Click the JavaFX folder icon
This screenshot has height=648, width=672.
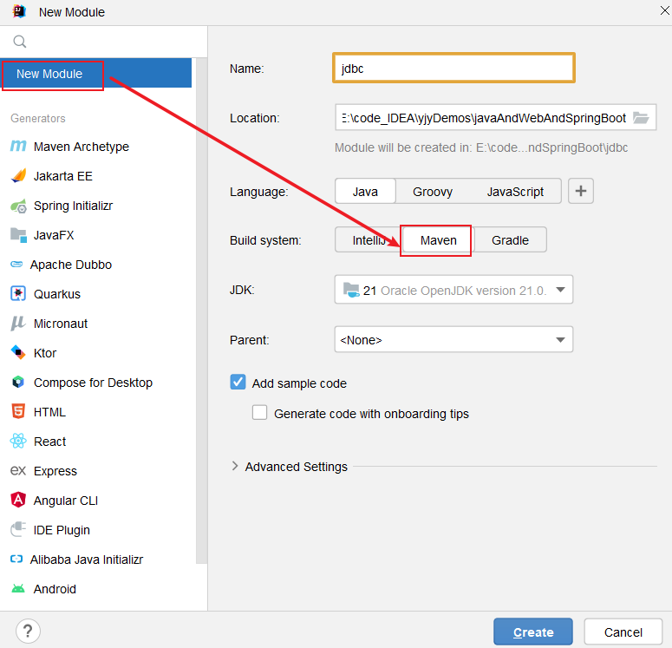(18, 235)
